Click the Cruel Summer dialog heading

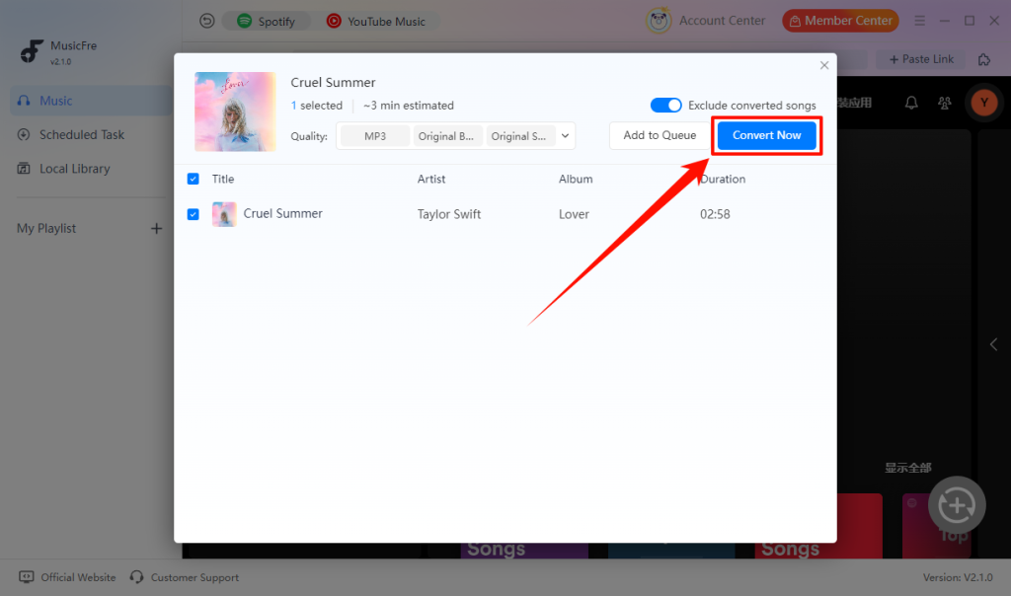(x=333, y=83)
